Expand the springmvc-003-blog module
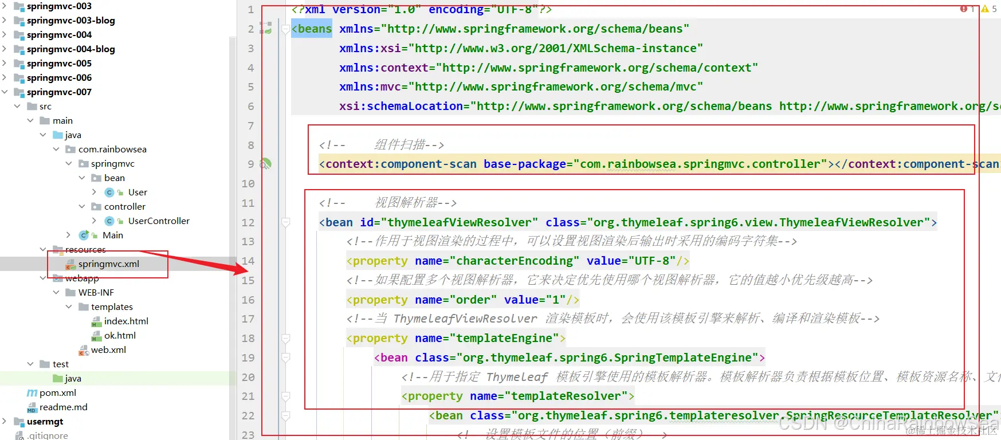 (x=5, y=20)
